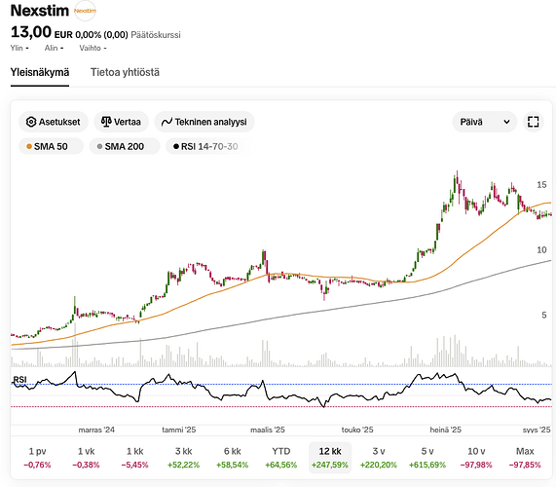Select the Yleisnäkymä tab
The width and height of the screenshot is (556, 487).
point(40,72)
